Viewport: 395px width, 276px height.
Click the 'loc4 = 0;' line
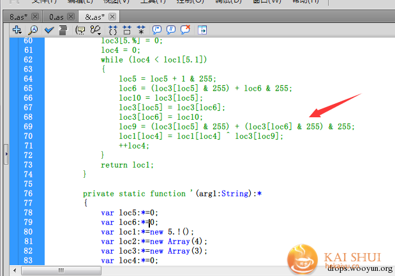coord(121,50)
